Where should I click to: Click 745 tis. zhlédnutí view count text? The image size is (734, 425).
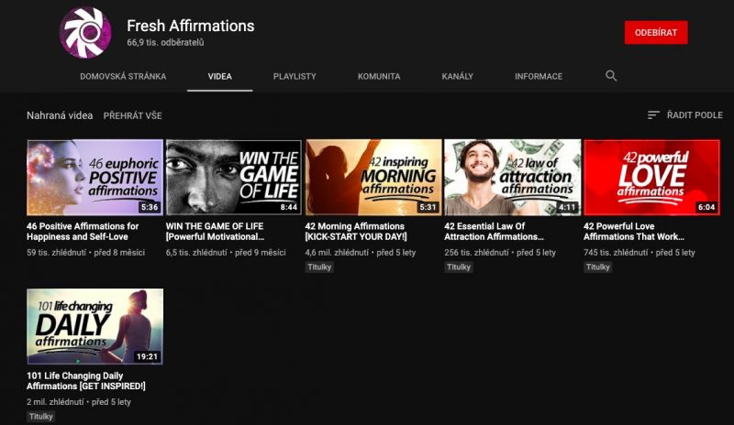click(x=616, y=253)
